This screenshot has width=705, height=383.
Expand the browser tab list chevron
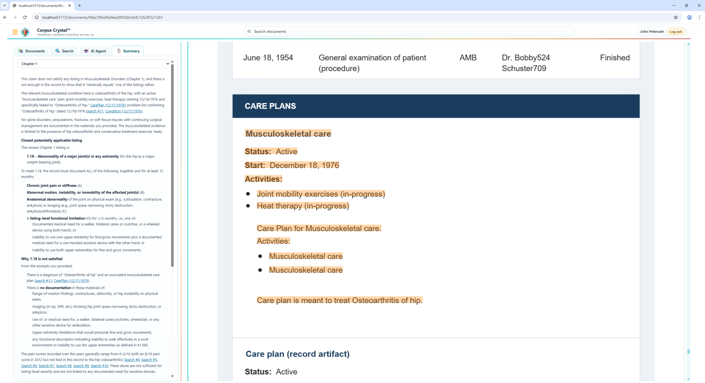tap(4, 5)
